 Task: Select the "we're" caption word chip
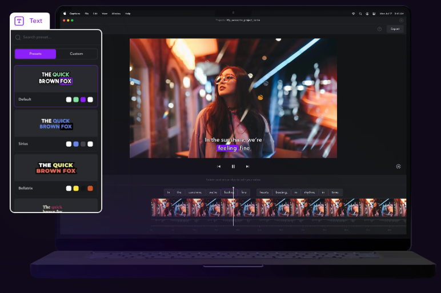click(213, 192)
